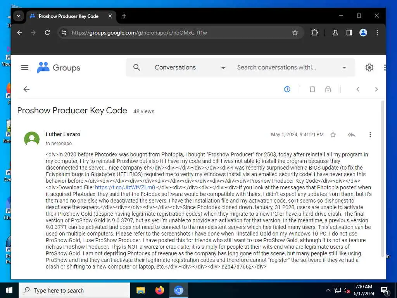Image resolution: width=397 pixels, height=298 pixels.
Task: Star Luther Lazaro's message
Action: tap(333, 135)
